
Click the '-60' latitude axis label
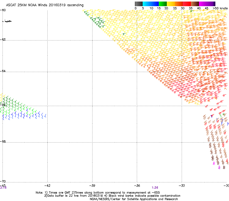[x=3, y=10]
